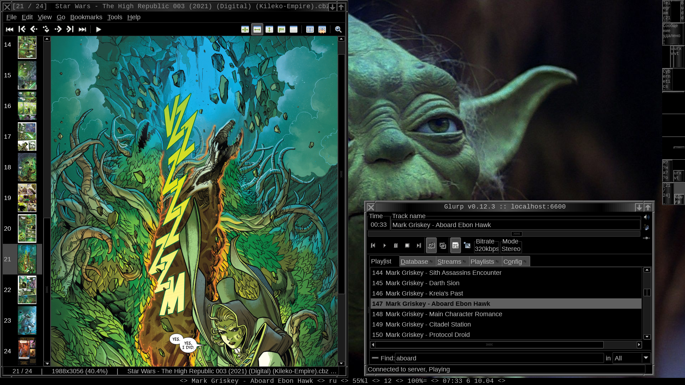Image resolution: width=685 pixels, height=385 pixels.
Task: Open the Bookmarks menu
Action: point(86,17)
